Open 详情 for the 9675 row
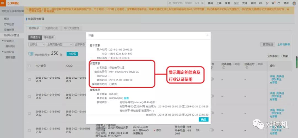Image resolution: width=298 pixels, height=138 pixels. click(x=272, y=76)
